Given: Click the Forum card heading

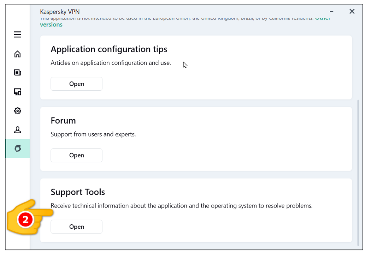Looking at the screenshot, I should click(x=63, y=121).
